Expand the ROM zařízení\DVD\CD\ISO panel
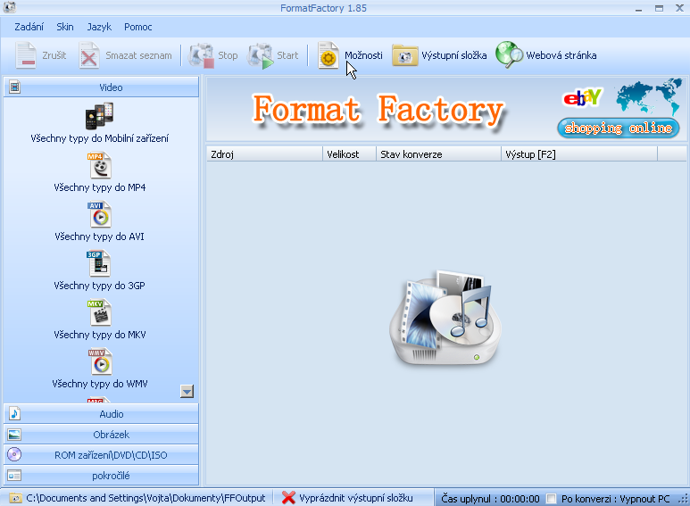Screen dimensions: 690x506 [101, 454]
